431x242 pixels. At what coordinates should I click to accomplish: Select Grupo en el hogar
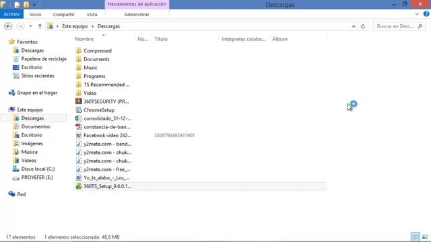pyautogui.click(x=37, y=93)
